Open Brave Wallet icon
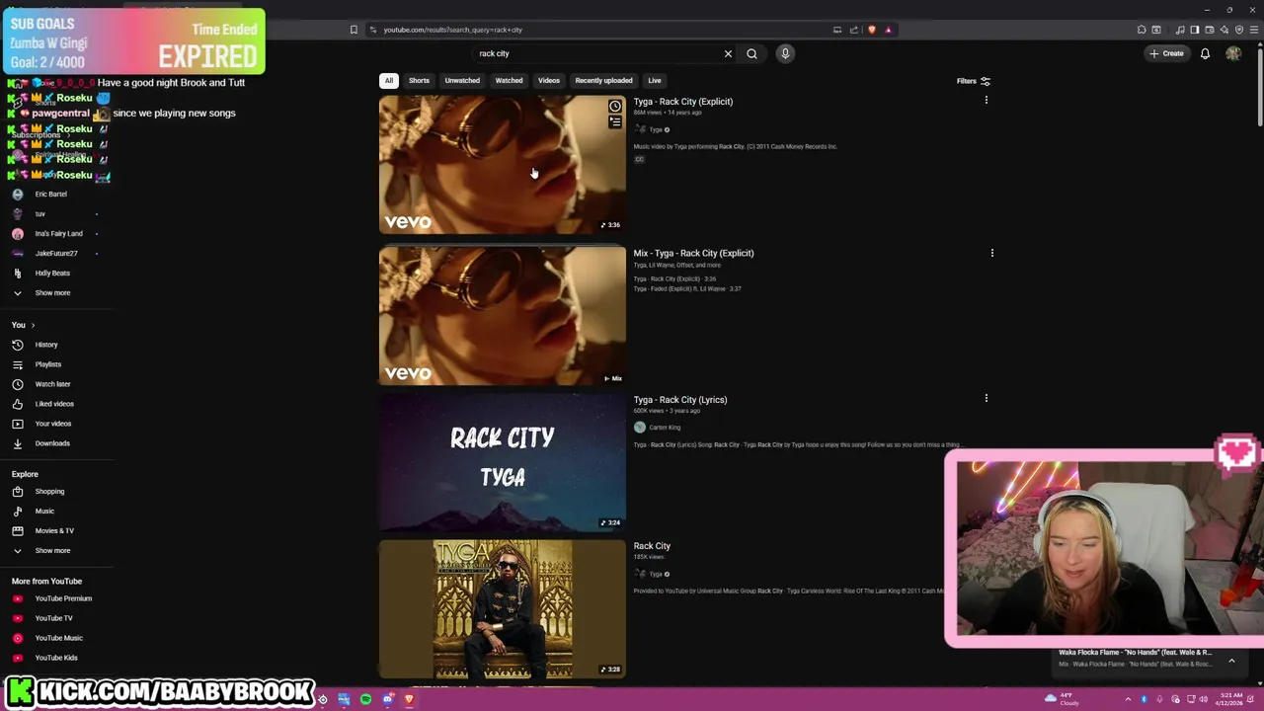 click(1209, 30)
